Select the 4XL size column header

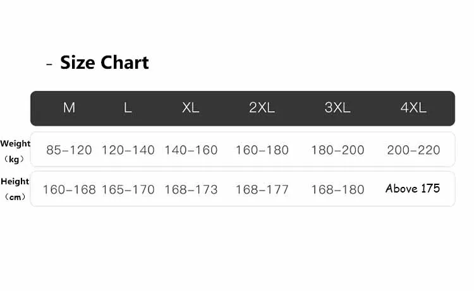[x=413, y=108]
